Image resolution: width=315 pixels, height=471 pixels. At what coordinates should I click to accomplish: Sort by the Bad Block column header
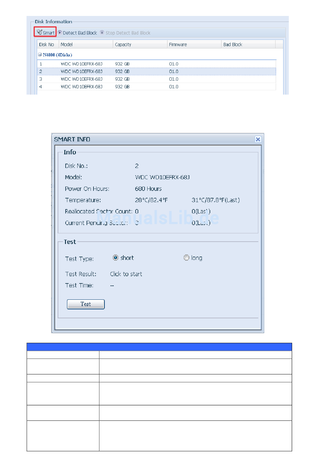coord(233,44)
